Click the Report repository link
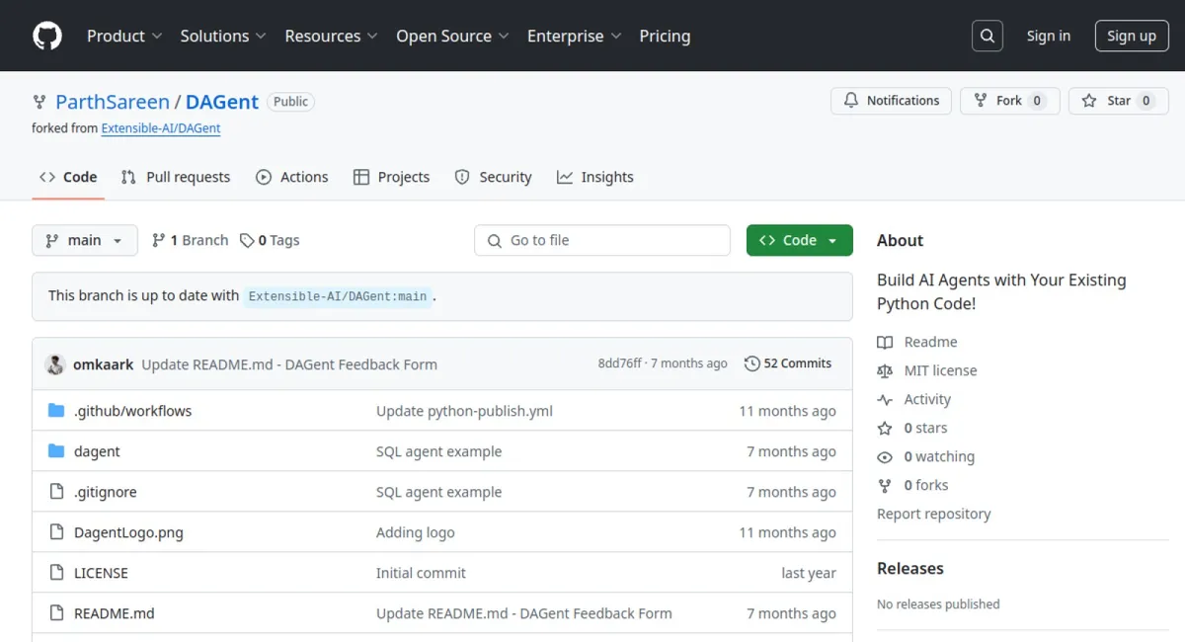 pos(933,514)
